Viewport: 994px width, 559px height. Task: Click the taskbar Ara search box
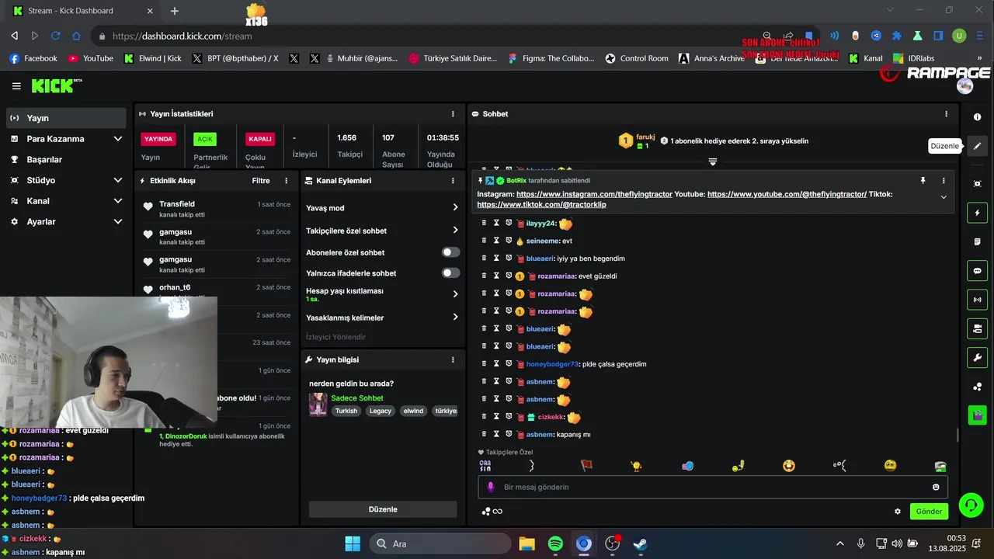click(440, 543)
